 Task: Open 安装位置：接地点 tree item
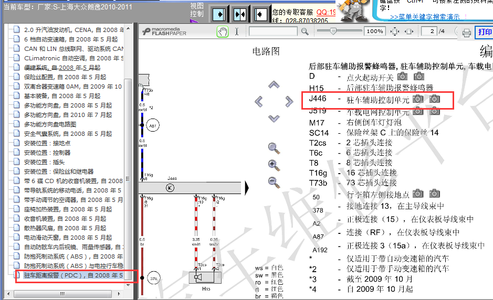47,143
